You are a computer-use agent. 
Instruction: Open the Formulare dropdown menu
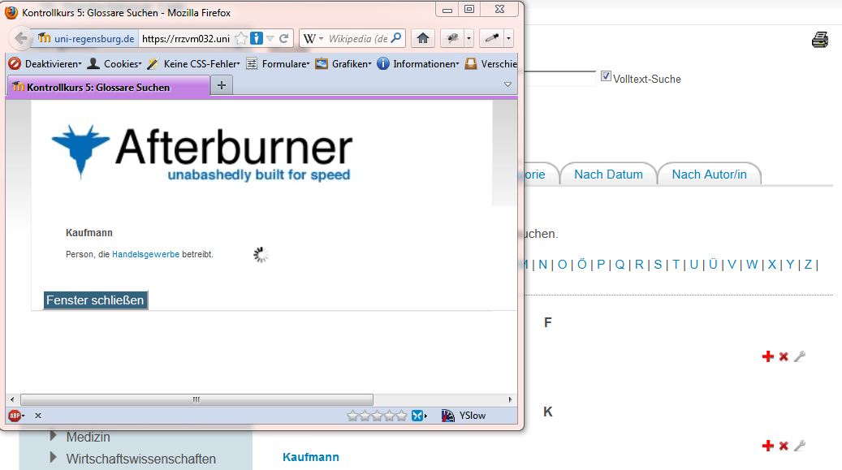279,63
